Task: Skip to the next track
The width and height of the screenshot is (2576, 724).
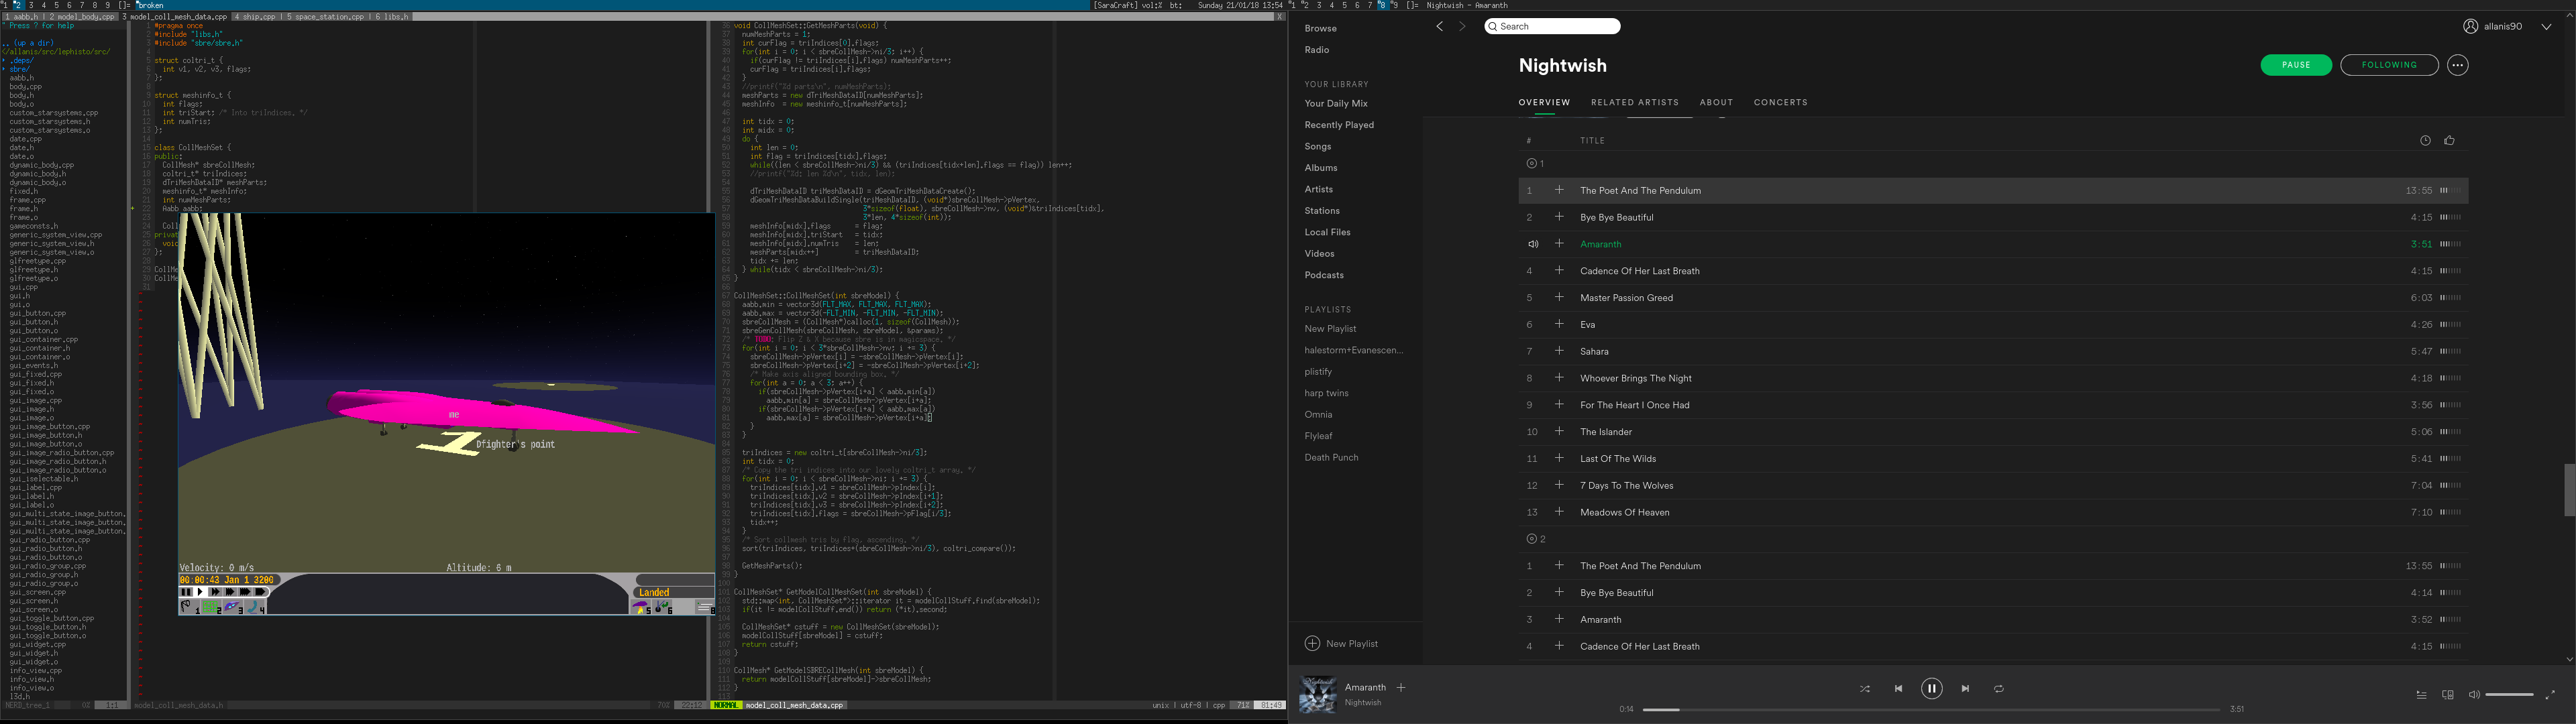Action: (x=1965, y=689)
